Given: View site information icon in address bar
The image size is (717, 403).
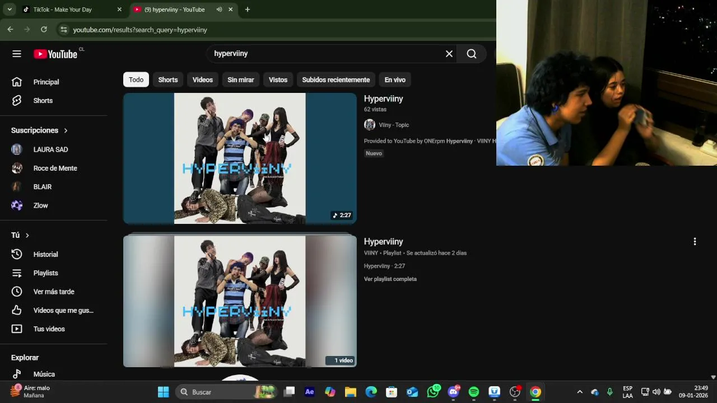Looking at the screenshot, I should tap(64, 30).
